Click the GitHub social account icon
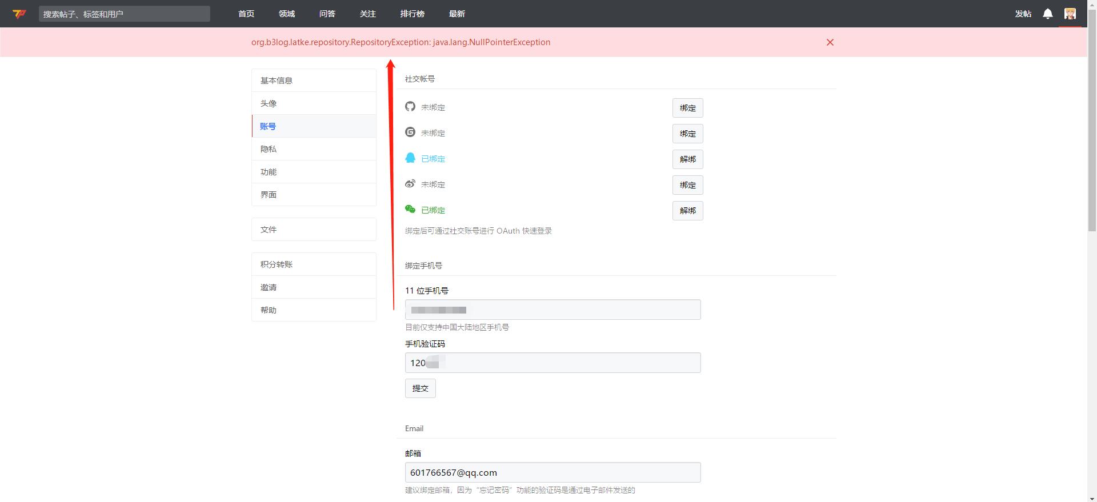The width and height of the screenshot is (1097, 502). [x=410, y=107]
